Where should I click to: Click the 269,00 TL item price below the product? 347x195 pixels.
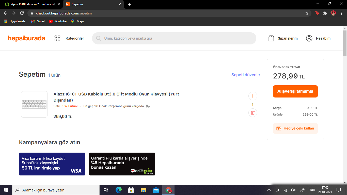(63, 117)
